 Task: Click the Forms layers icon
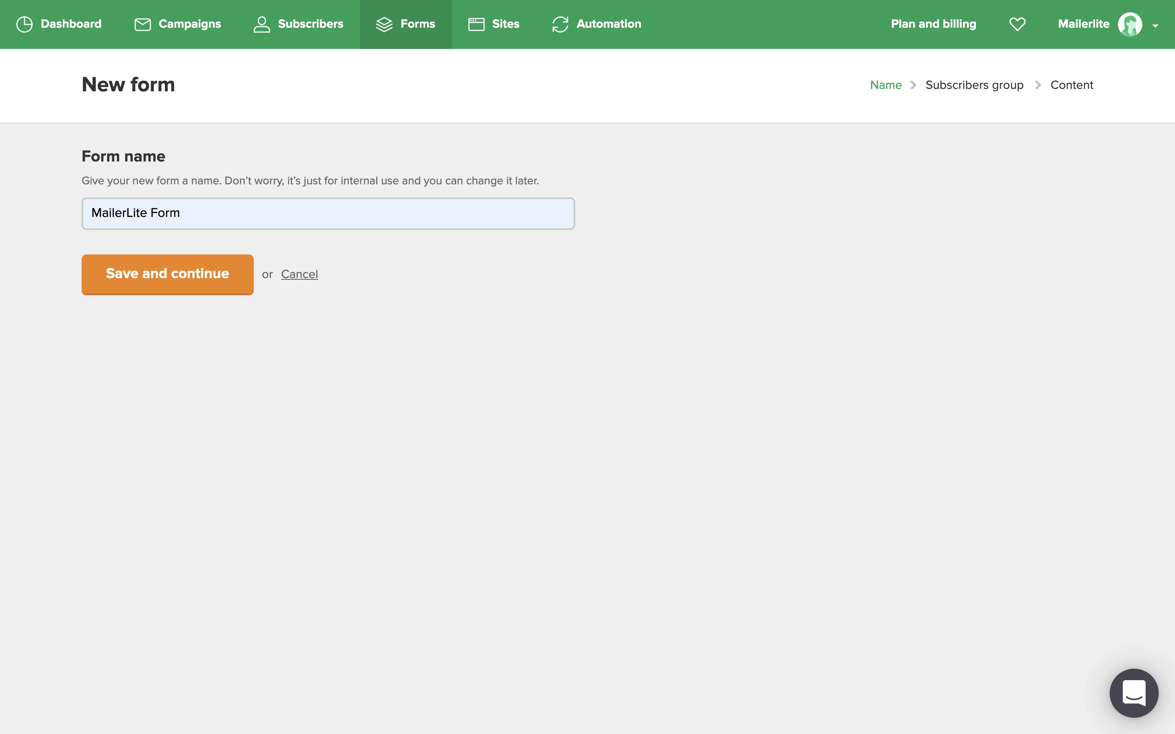click(x=384, y=24)
